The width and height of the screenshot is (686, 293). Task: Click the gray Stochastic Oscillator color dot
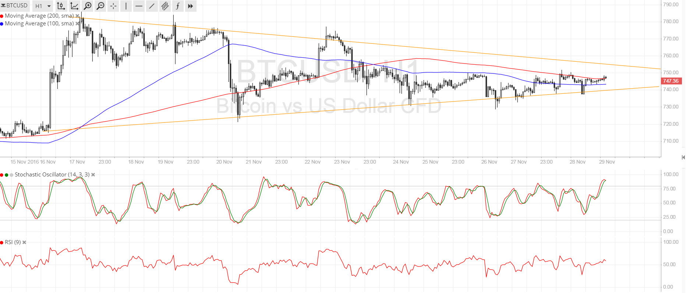click(x=11, y=175)
